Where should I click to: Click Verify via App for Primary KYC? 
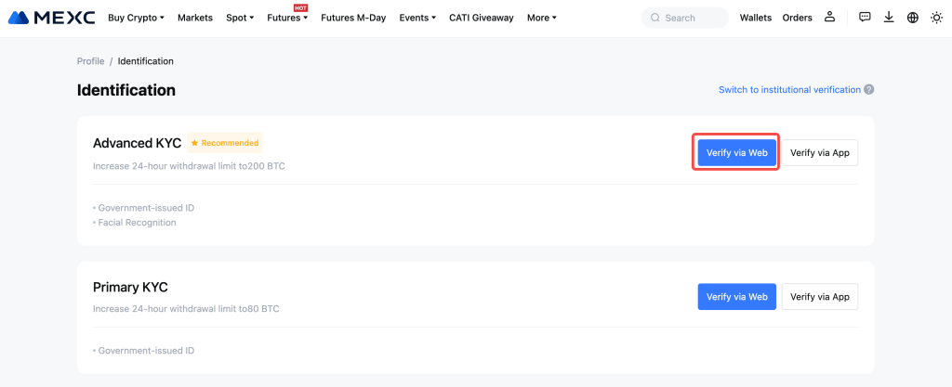pyautogui.click(x=820, y=297)
